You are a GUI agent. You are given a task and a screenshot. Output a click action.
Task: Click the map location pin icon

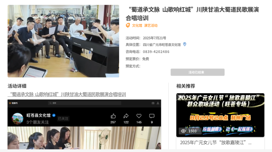pyautogui.click(x=185, y=44)
